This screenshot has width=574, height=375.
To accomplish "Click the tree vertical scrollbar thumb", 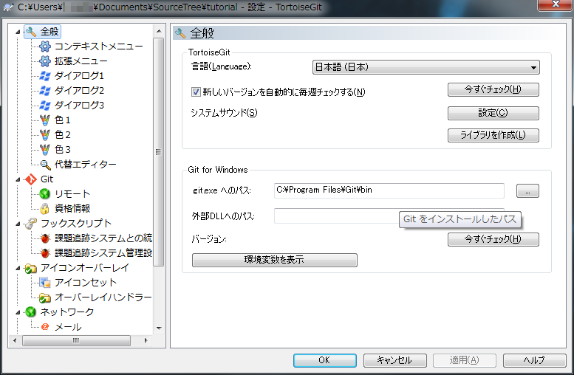I will coord(159,152).
